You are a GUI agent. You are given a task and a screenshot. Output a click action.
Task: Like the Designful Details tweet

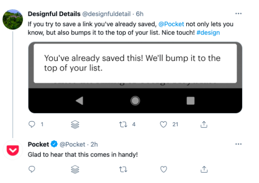coord(165,125)
